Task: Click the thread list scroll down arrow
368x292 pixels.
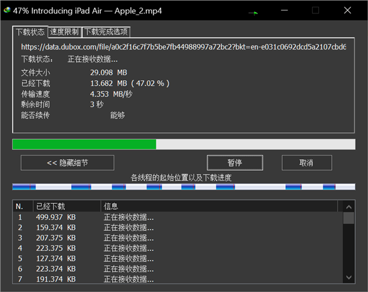Action: click(349, 277)
